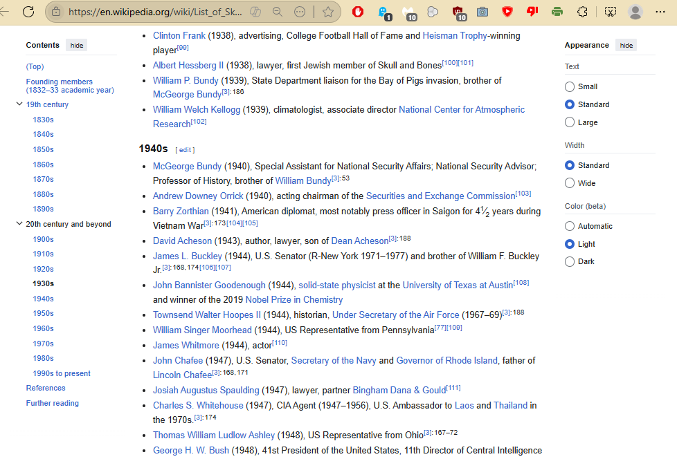View site information lock icon in address bar
Screen dimensions: 677x459
pos(56,12)
